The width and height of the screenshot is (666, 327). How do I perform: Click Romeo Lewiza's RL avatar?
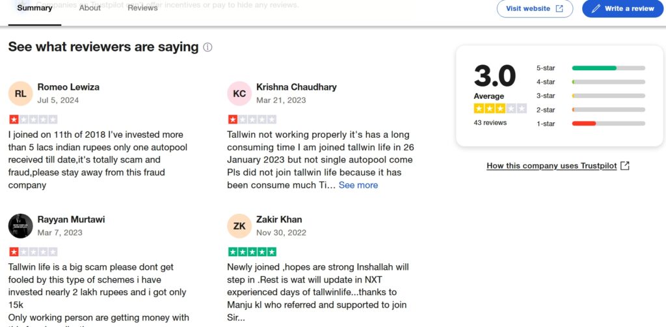coord(20,94)
